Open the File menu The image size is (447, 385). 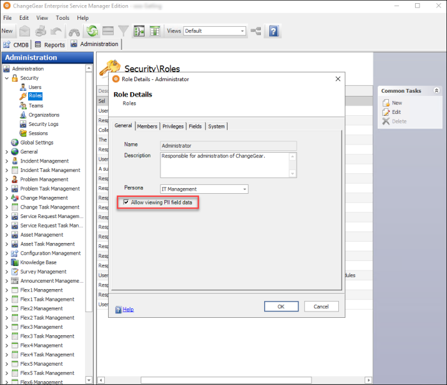tap(8, 18)
